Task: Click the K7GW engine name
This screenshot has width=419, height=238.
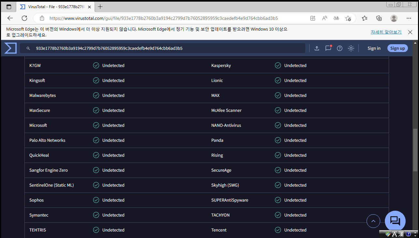Action: 35,65
